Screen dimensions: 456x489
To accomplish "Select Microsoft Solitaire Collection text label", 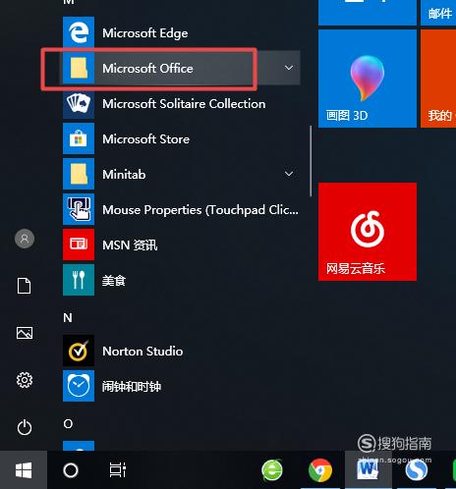I will point(184,104).
